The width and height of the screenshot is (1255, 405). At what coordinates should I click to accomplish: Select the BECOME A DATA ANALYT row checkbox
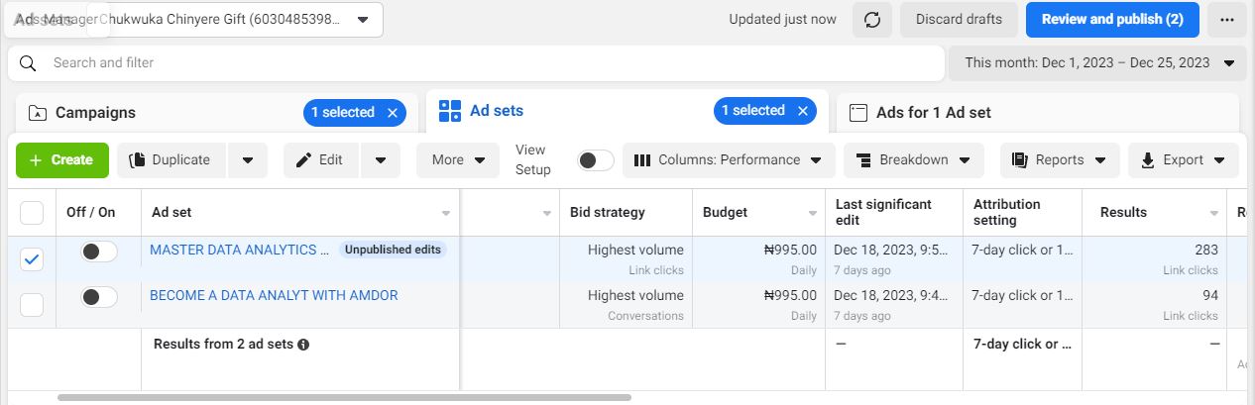tap(32, 305)
